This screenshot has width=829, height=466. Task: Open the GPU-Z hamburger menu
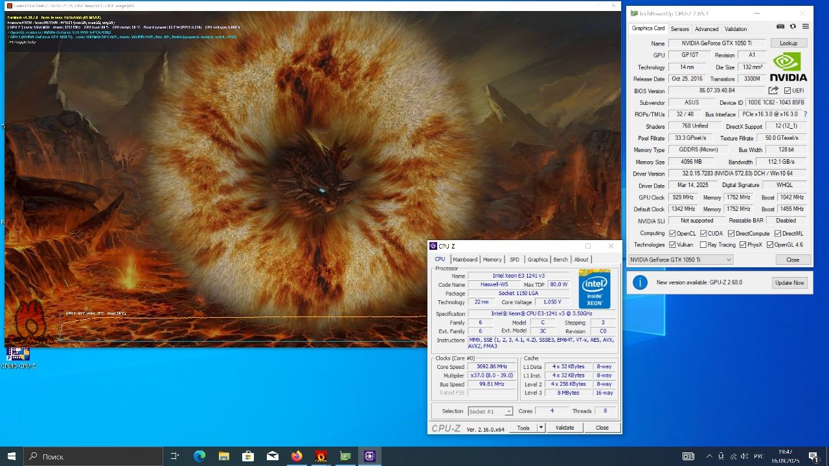(806, 27)
